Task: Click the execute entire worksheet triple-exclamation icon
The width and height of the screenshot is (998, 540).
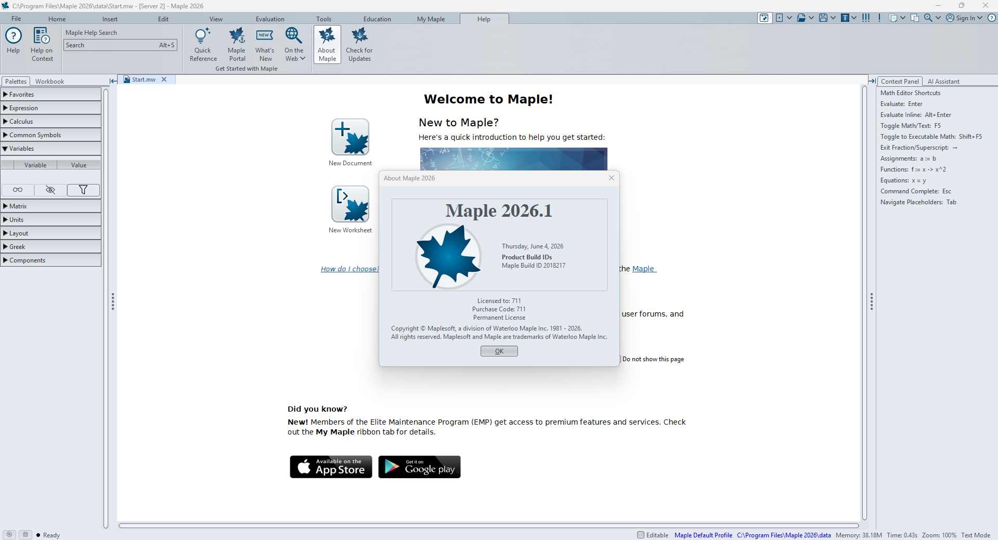Action: click(866, 18)
